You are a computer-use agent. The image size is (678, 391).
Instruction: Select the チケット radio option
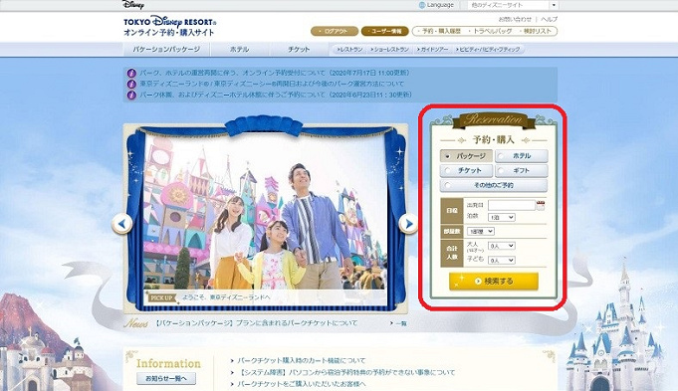point(466,171)
